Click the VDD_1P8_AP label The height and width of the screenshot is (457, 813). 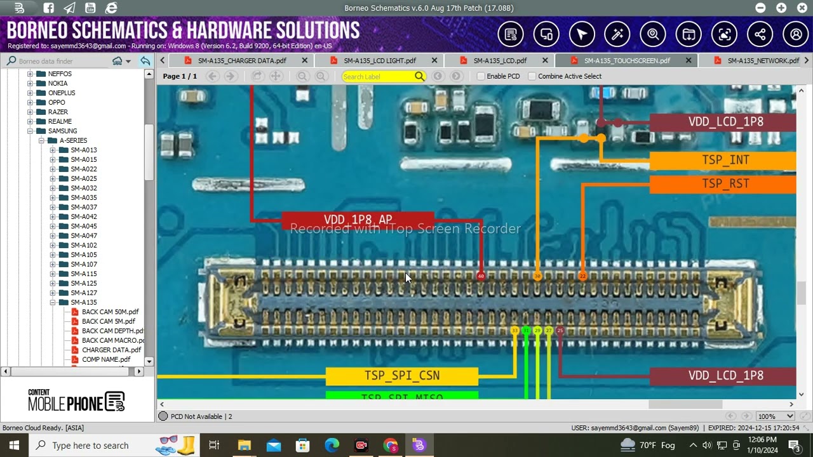pos(358,220)
